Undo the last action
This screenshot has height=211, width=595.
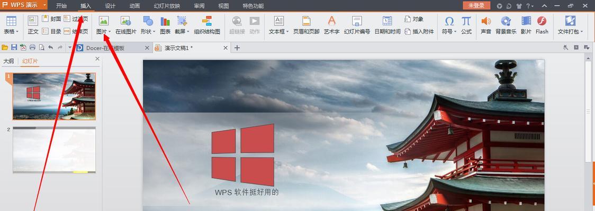click(x=50, y=47)
